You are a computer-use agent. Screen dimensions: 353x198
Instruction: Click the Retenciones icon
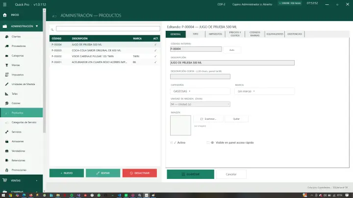click(x=7, y=160)
